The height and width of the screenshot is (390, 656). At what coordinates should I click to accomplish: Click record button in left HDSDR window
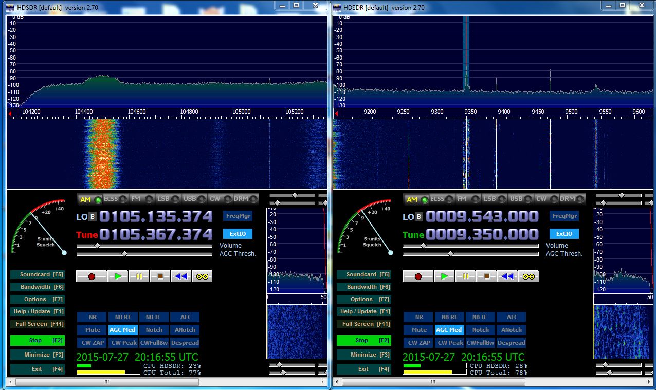tap(92, 276)
